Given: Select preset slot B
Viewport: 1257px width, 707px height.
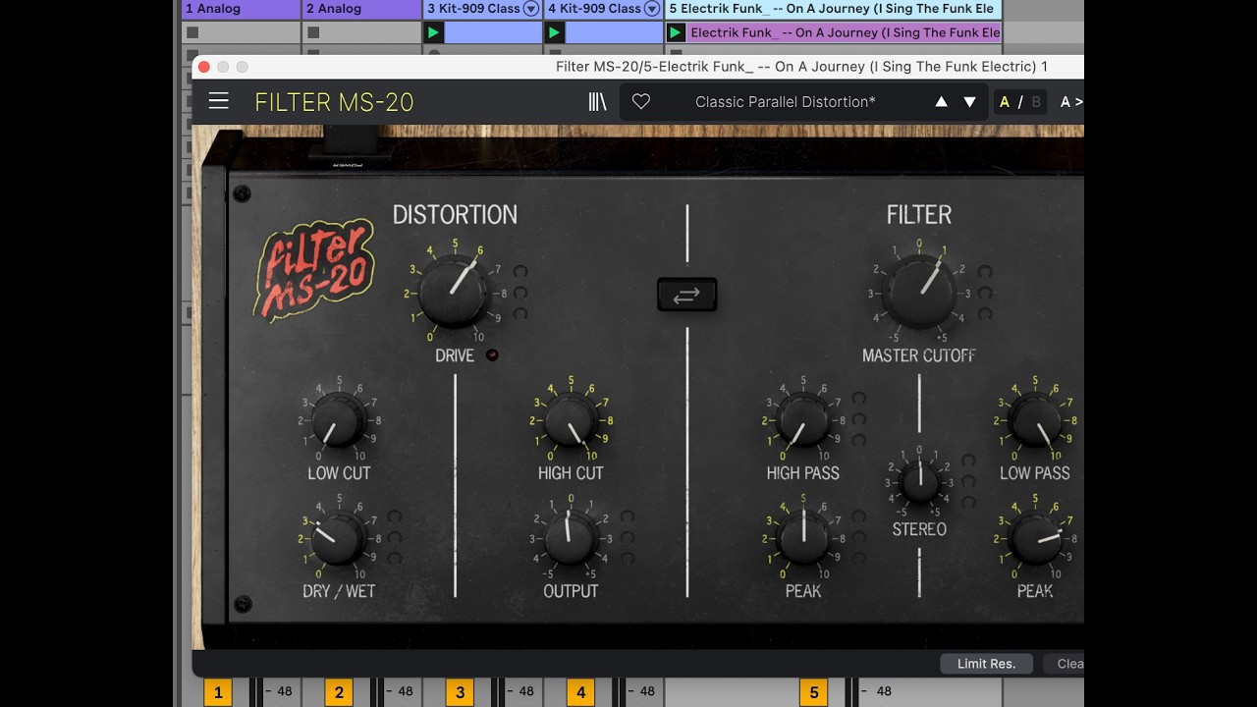Looking at the screenshot, I should pyautogui.click(x=1036, y=102).
